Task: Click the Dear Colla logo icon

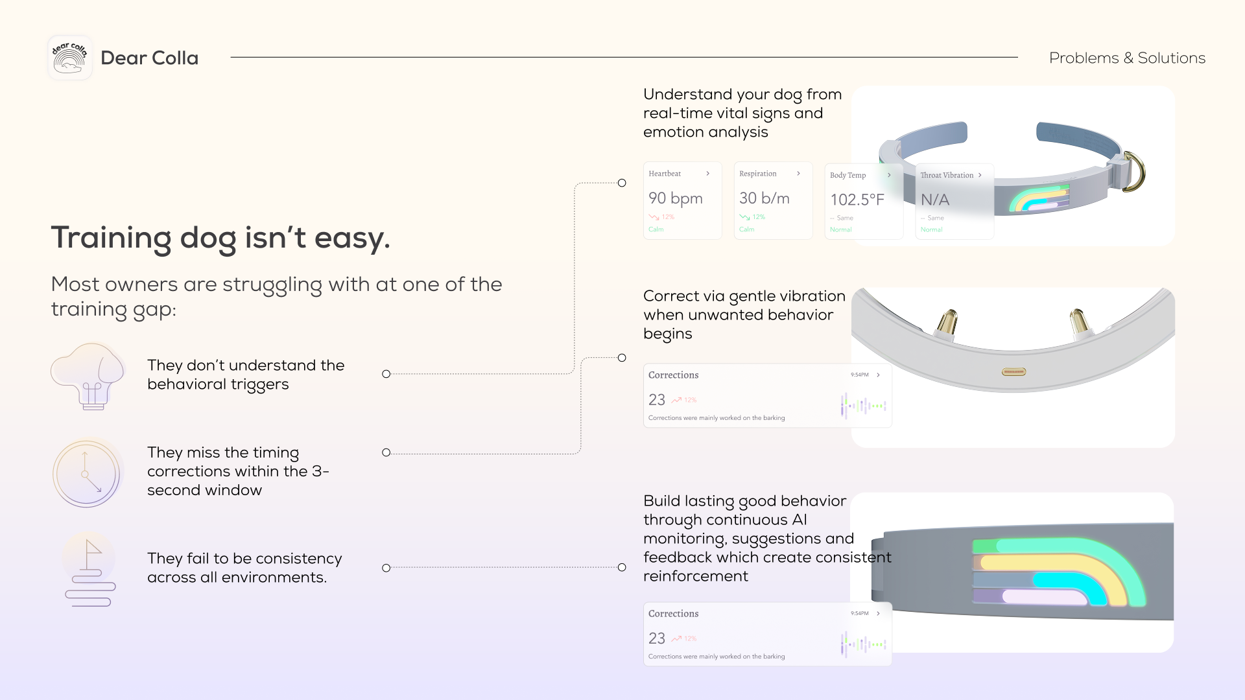Action: (x=70, y=58)
